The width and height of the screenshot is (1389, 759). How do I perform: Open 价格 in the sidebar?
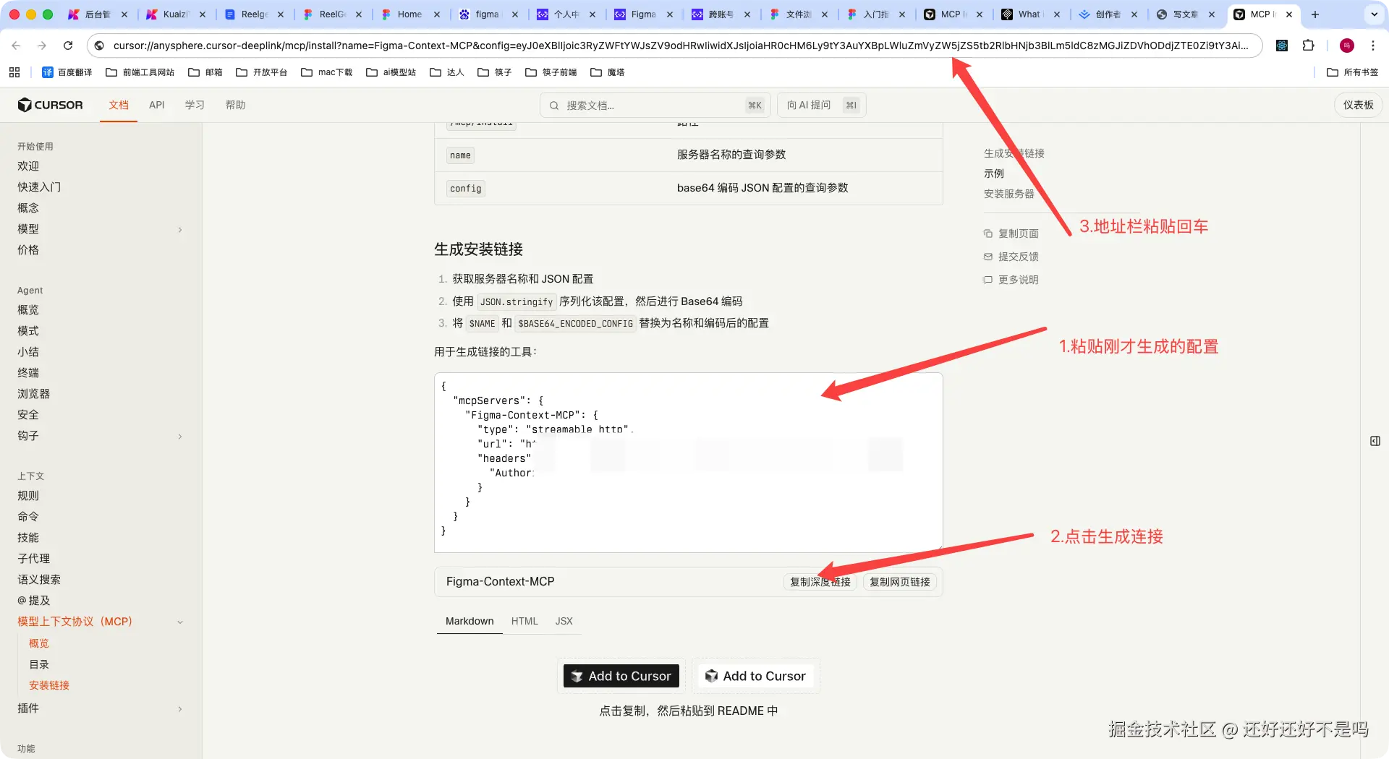pyautogui.click(x=28, y=250)
